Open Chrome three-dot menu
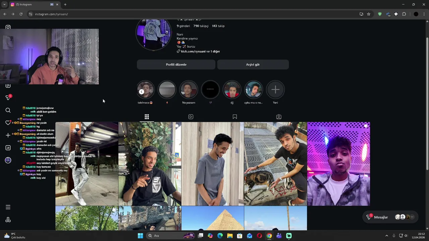The width and height of the screenshot is (429, 241). click(424, 14)
